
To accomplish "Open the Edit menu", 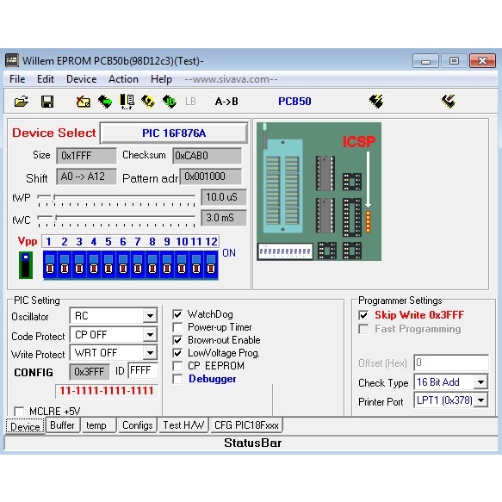I will pyautogui.click(x=46, y=79).
